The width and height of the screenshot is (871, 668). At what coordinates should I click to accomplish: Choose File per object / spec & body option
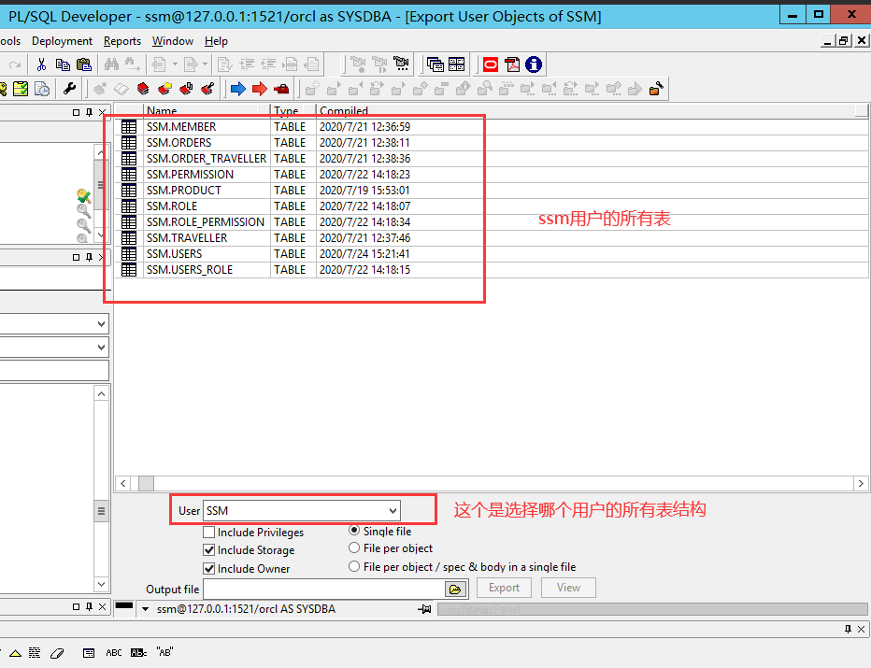pyautogui.click(x=354, y=566)
